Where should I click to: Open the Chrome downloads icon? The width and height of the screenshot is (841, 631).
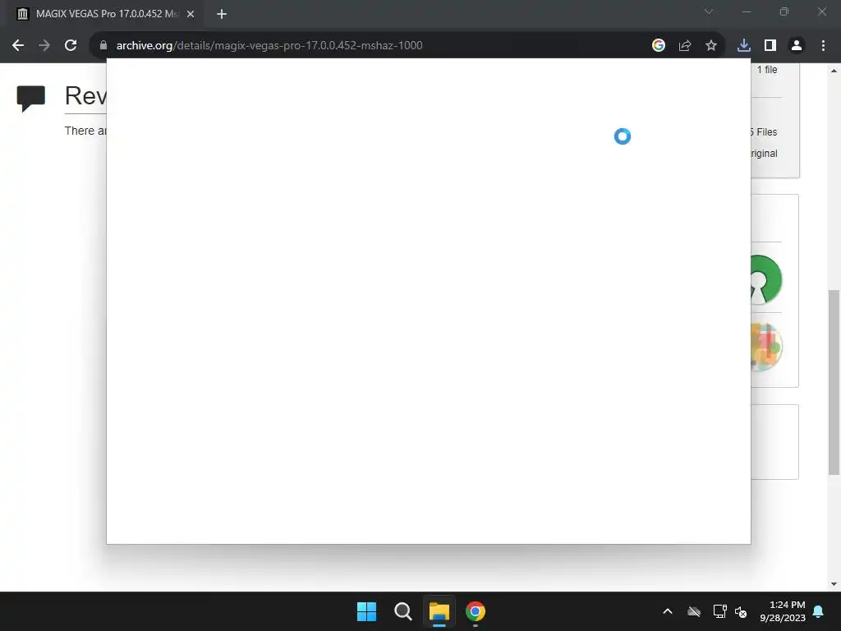click(x=743, y=46)
